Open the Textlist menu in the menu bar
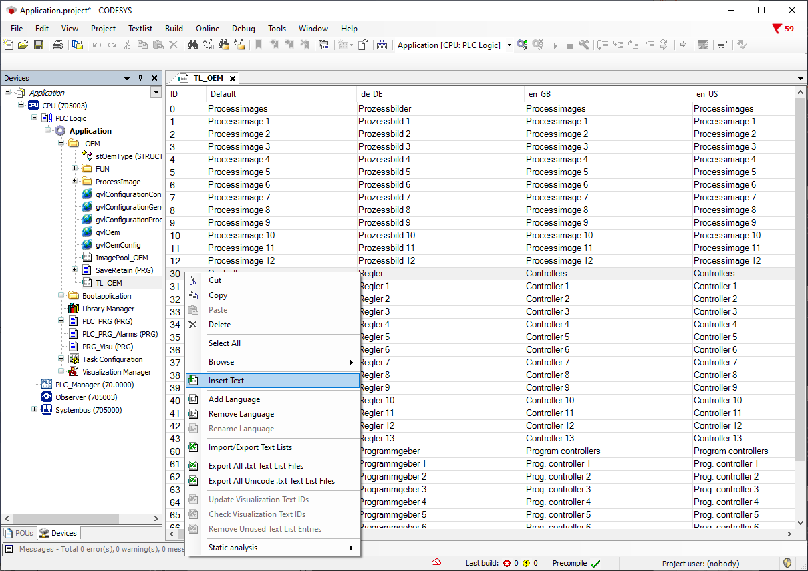Viewport: 808px width, 571px height. [x=140, y=29]
